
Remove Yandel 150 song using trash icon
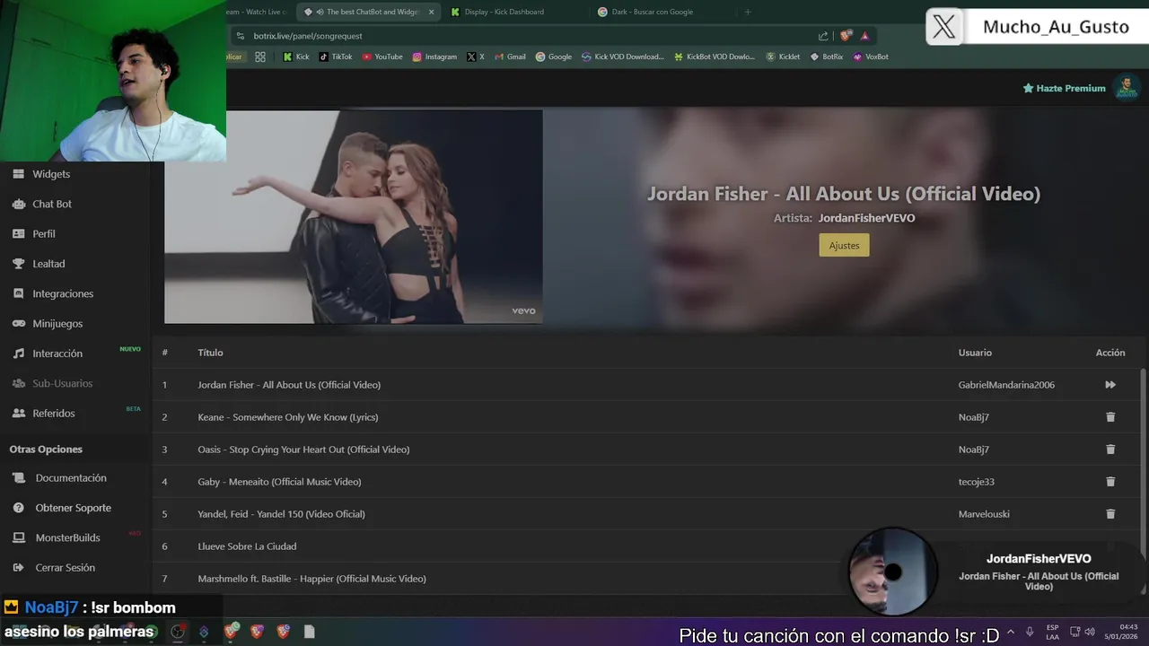point(1110,514)
